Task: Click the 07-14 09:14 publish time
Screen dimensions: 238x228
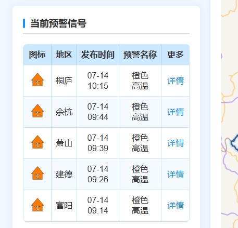Action: pyautogui.click(x=98, y=206)
